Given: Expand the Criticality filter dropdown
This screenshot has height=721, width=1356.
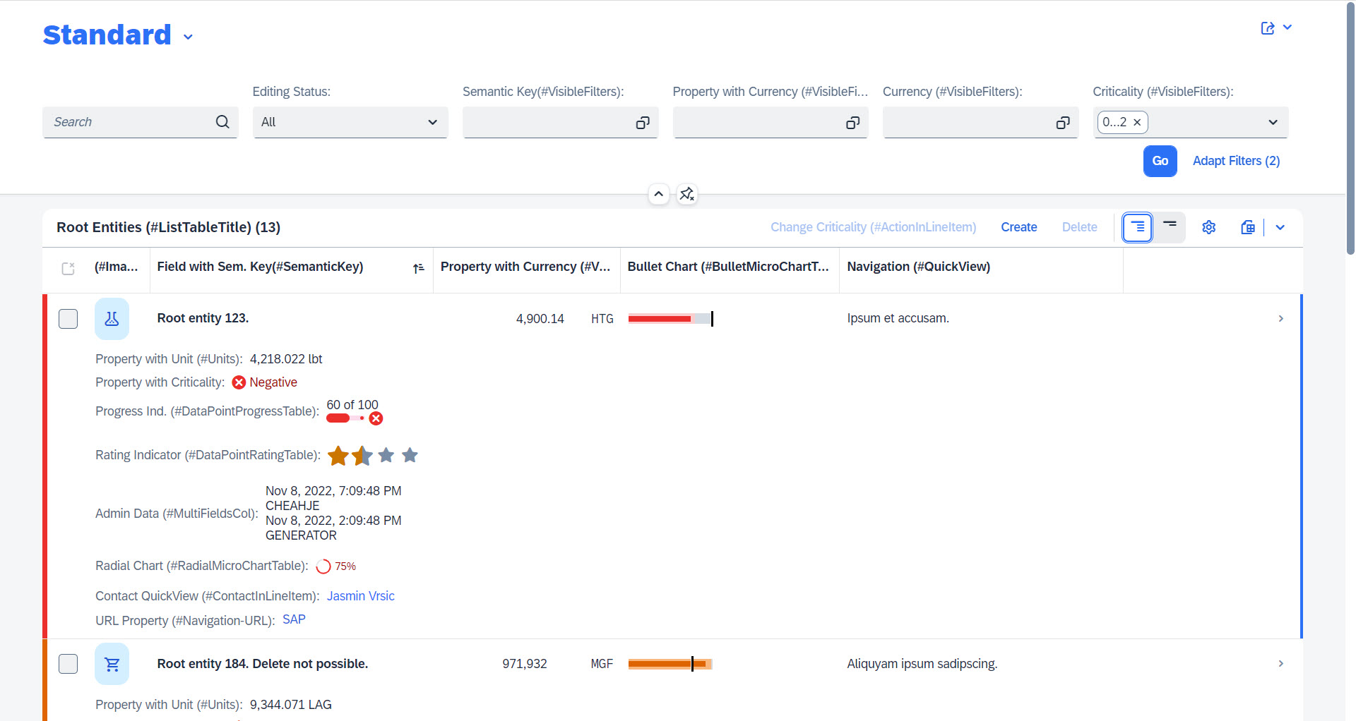Looking at the screenshot, I should click(1273, 123).
